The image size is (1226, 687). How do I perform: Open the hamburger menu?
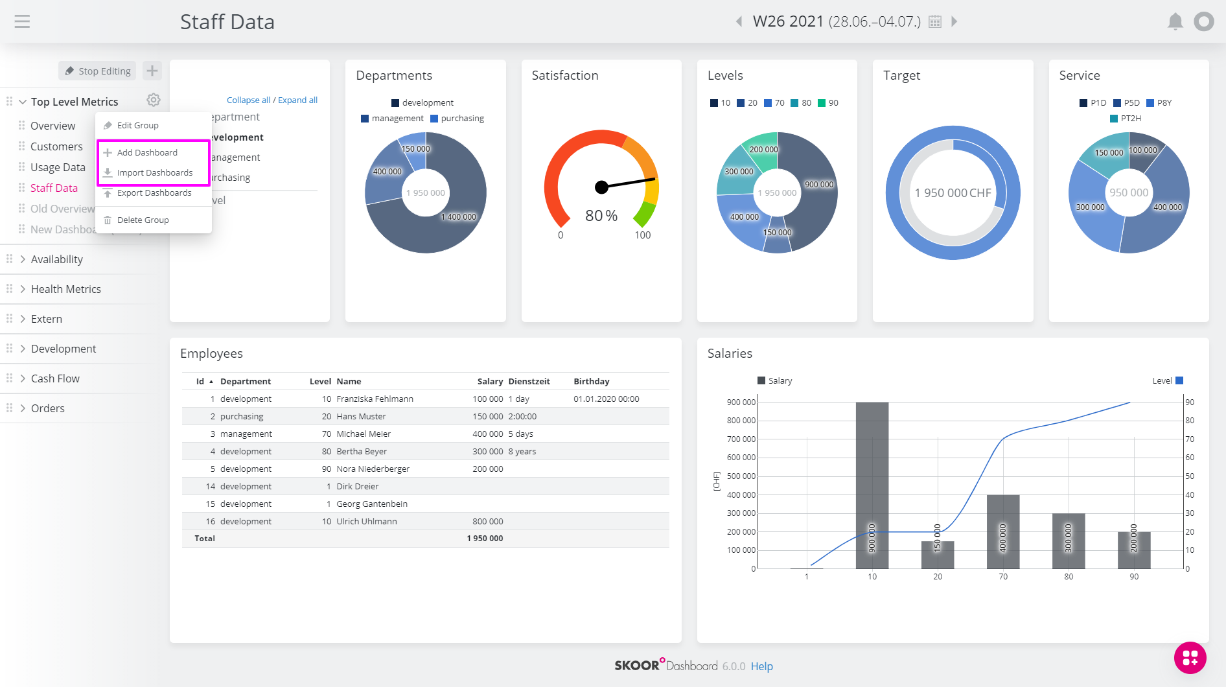click(22, 21)
